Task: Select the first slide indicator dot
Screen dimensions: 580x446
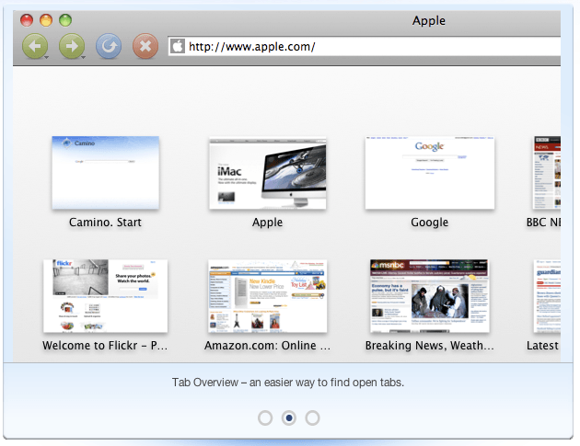Action: [x=265, y=417]
